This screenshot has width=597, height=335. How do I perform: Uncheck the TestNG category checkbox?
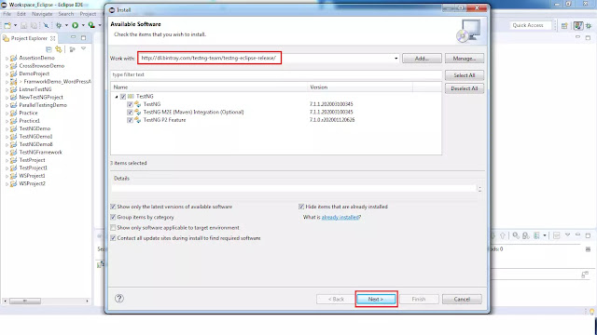point(123,97)
